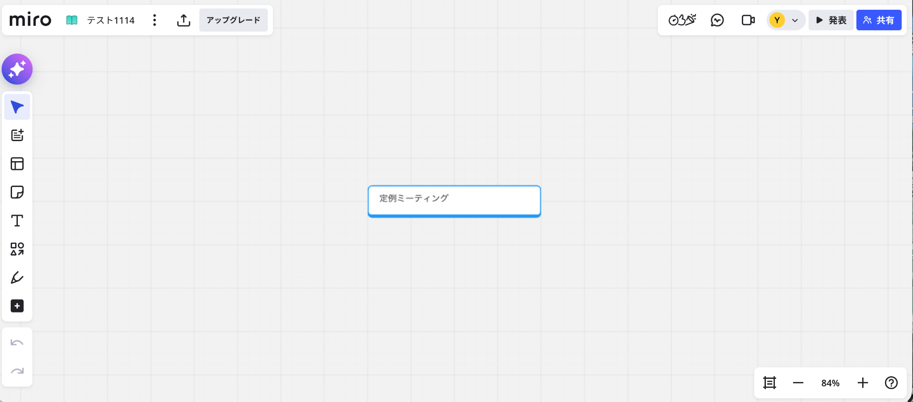The width and height of the screenshot is (913, 402).
Task: Select the pen drawing tool
Action: click(17, 278)
